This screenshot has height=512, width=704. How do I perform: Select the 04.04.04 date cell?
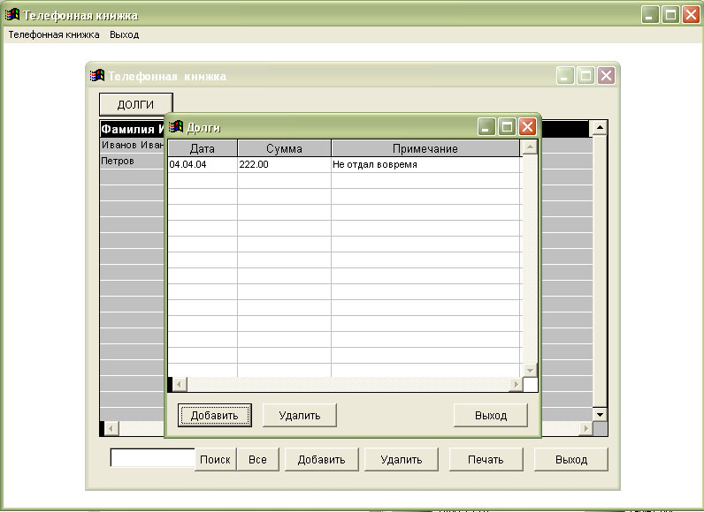[x=203, y=164]
